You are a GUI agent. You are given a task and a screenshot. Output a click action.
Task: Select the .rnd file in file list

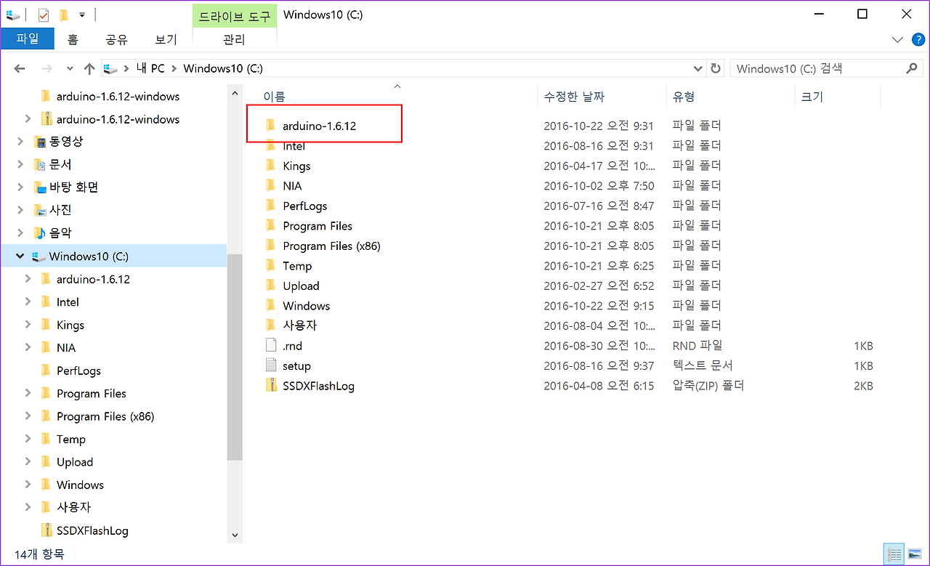click(x=292, y=346)
